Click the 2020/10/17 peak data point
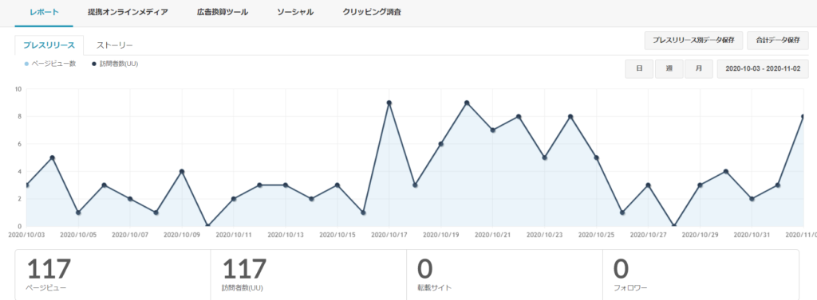 point(389,103)
